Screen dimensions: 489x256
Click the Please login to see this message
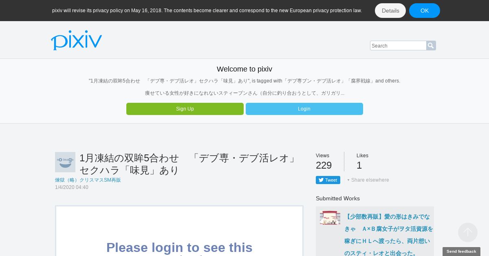[x=179, y=247]
